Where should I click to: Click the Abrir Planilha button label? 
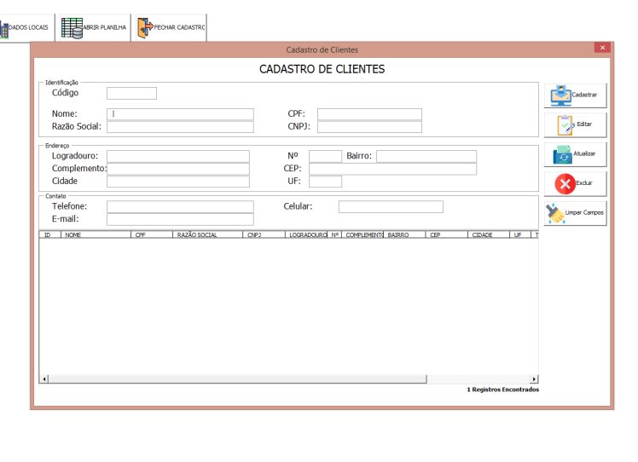(x=105, y=27)
